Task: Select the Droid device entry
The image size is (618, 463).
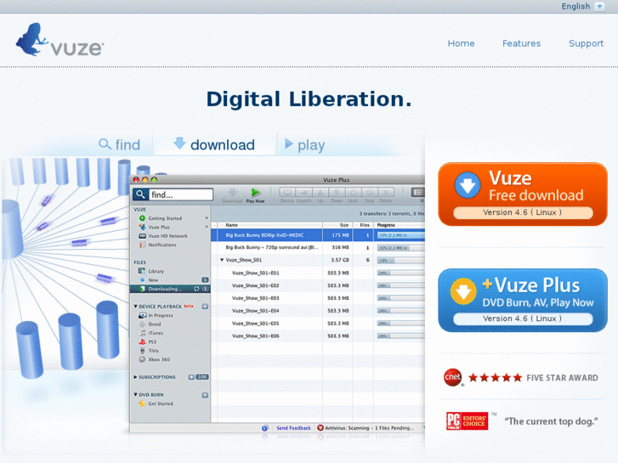Action: click(154, 324)
